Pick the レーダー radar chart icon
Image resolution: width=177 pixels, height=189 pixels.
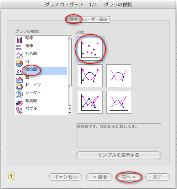pyautogui.click(x=19, y=95)
